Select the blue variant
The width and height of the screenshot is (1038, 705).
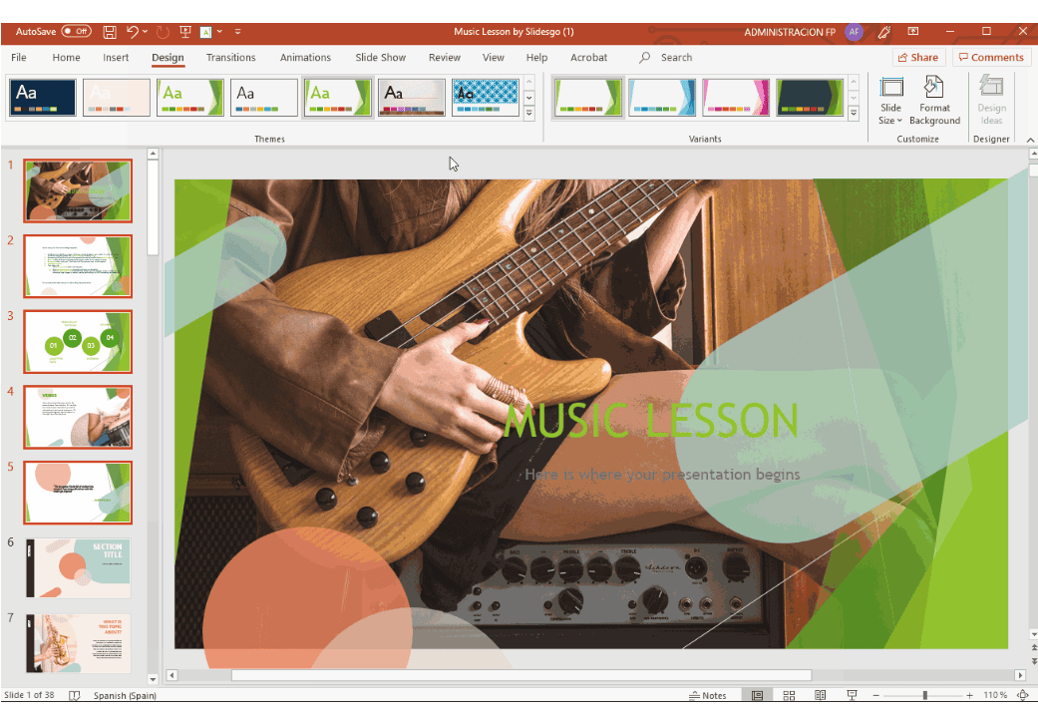coord(662,98)
